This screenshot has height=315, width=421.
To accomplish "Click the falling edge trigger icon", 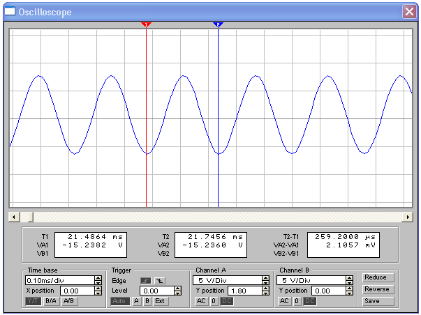I will (x=159, y=280).
